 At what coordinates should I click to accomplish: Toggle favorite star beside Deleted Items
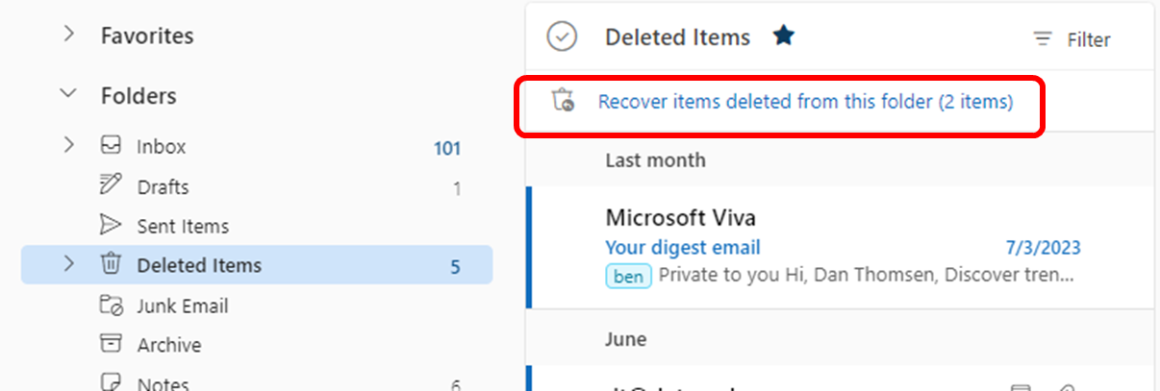[x=784, y=37]
